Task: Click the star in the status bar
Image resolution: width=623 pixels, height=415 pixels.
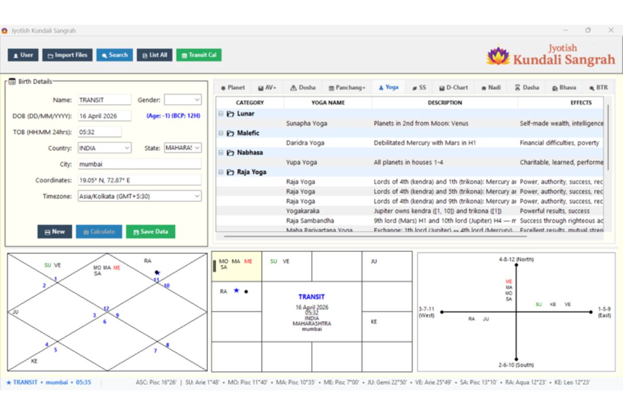Action: tap(9, 382)
